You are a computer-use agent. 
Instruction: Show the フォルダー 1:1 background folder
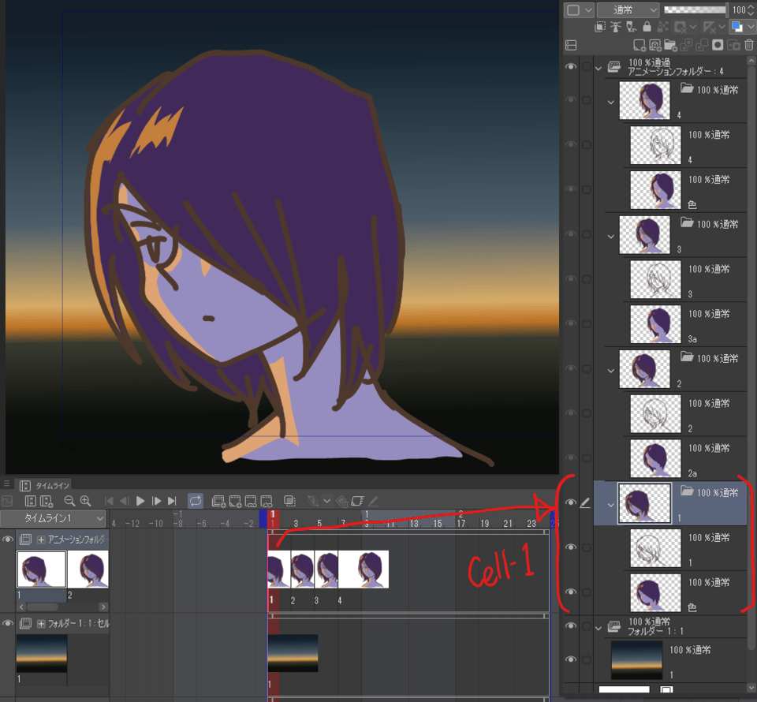click(572, 625)
